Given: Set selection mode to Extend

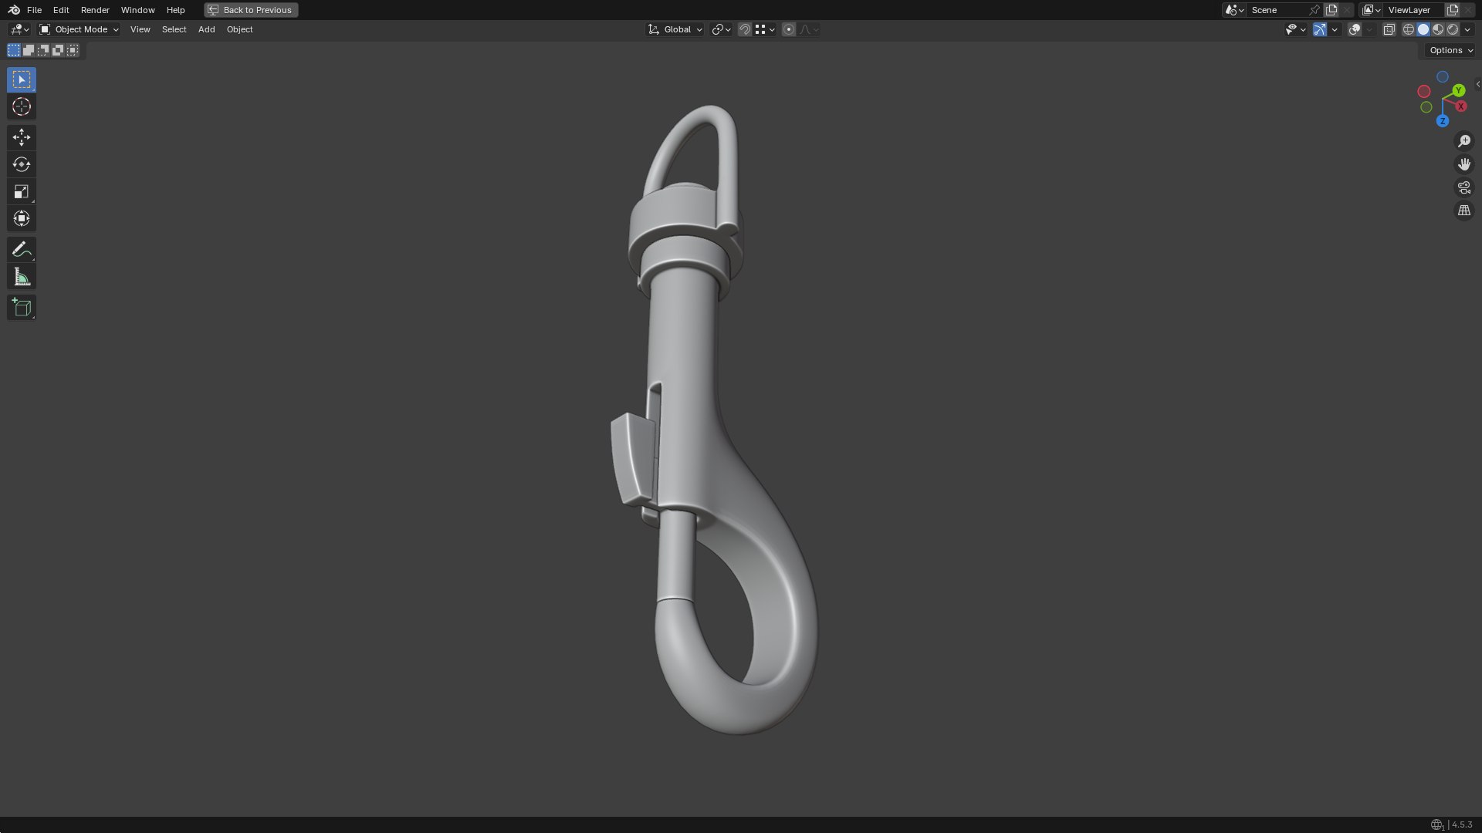Looking at the screenshot, I should [29, 50].
